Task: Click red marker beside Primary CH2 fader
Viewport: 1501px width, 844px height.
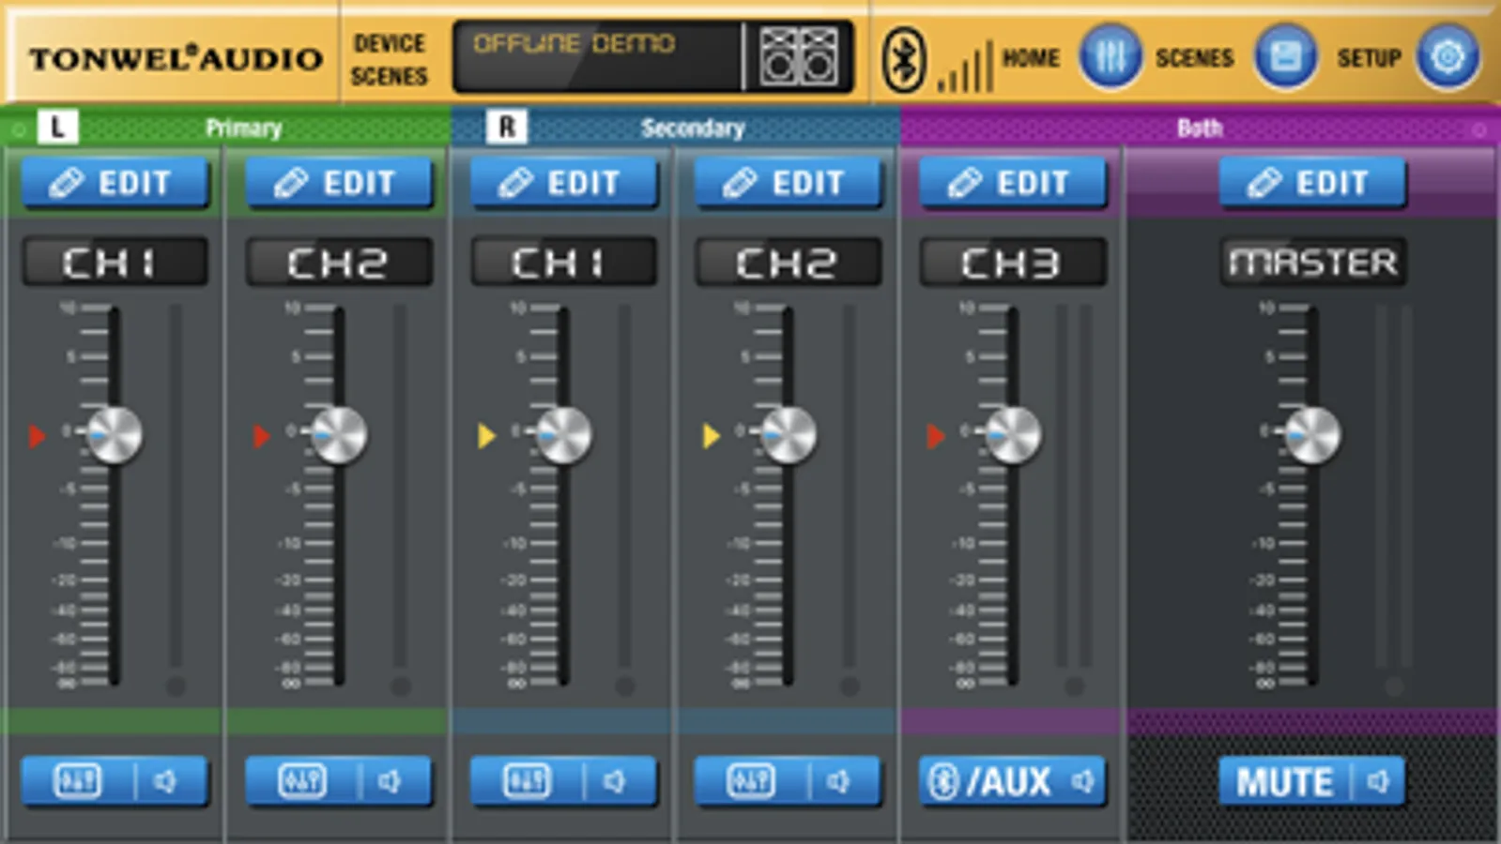Action: 261,436
